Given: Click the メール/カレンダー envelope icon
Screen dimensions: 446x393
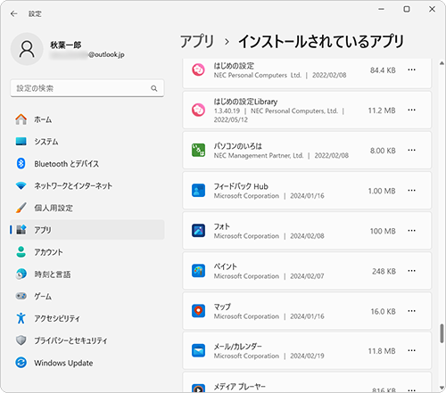Looking at the screenshot, I should coord(198,350).
